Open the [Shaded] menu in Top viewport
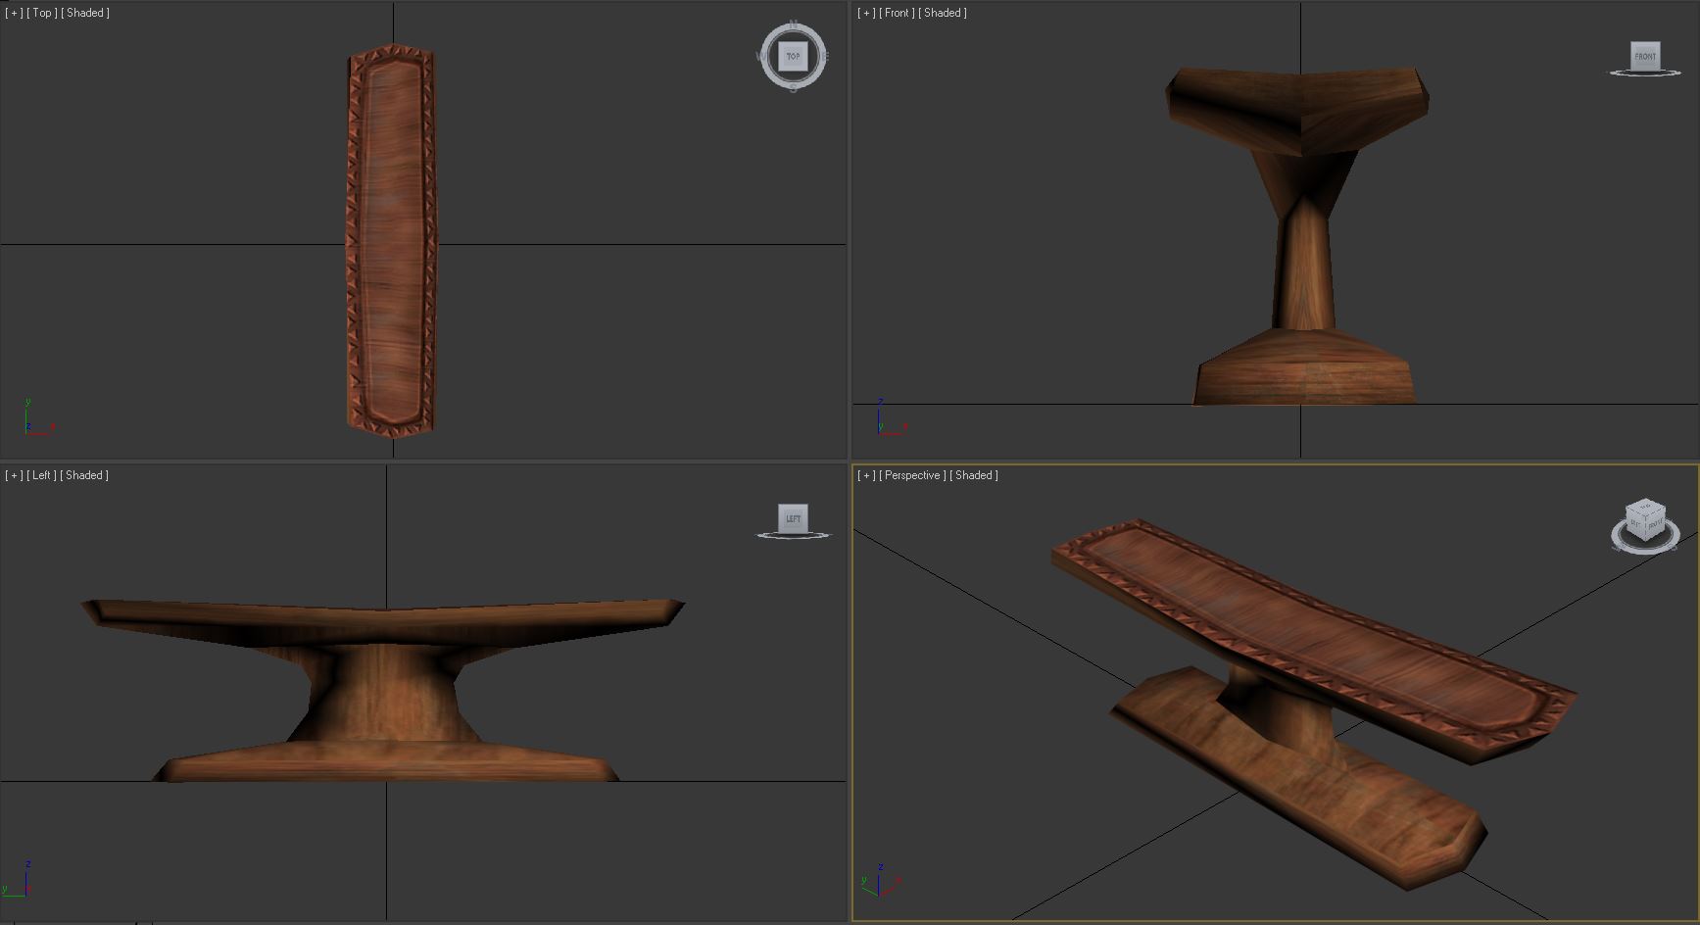1700x925 pixels. pyautogui.click(x=85, y=13)
